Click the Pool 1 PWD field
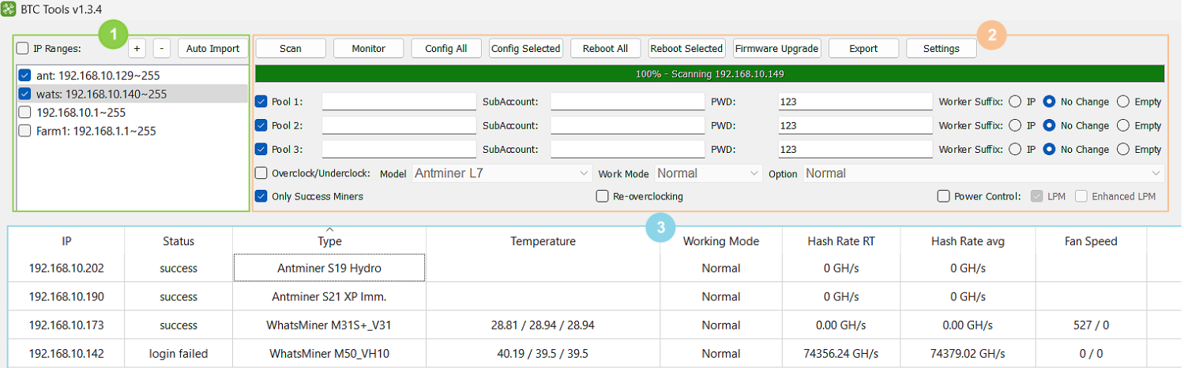1184x368 pixels. pyautogui.click(x=855, y=102)
